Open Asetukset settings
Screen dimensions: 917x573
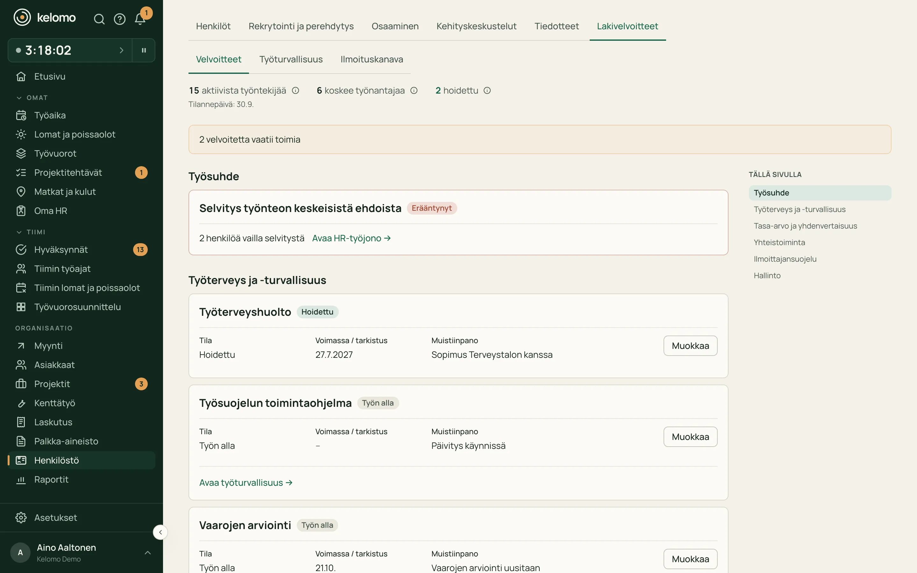click(82, 518)
